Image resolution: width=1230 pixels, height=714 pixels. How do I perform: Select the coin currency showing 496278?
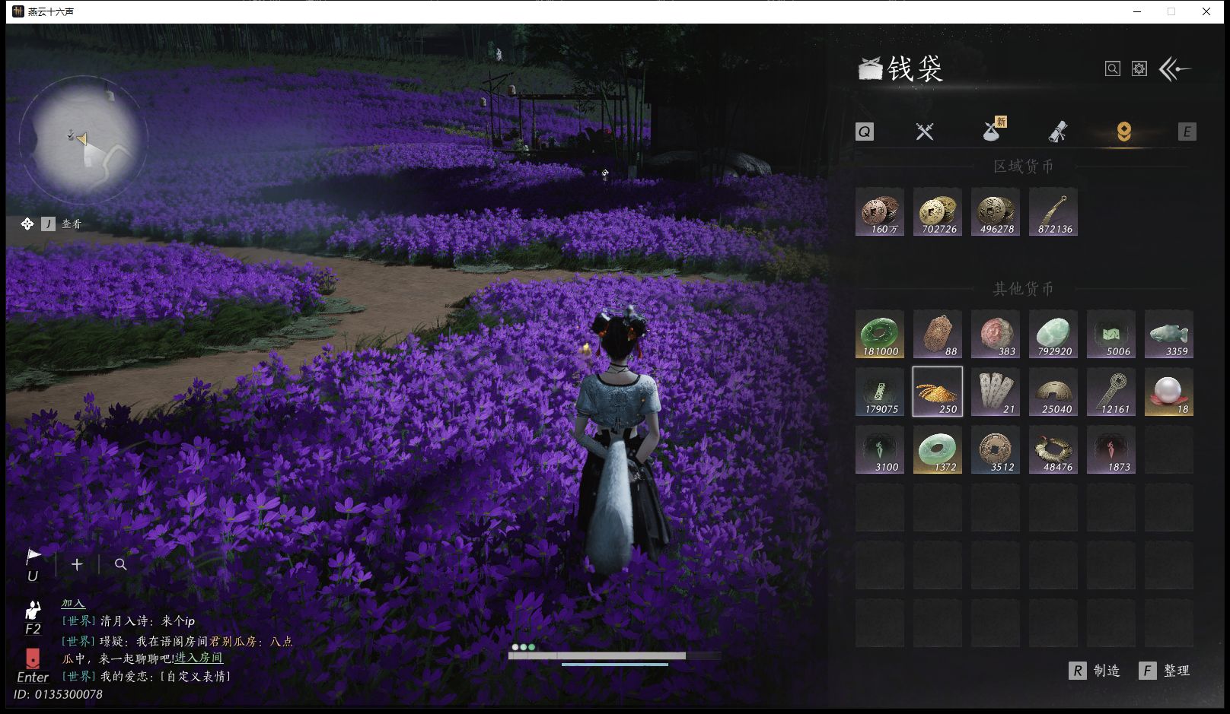coord(996,211)
